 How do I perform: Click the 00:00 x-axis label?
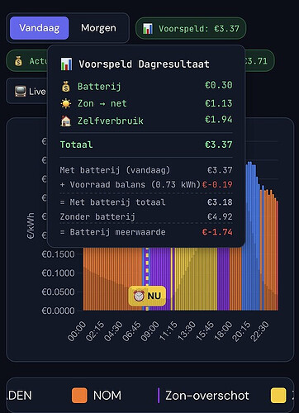pos(77,331)
